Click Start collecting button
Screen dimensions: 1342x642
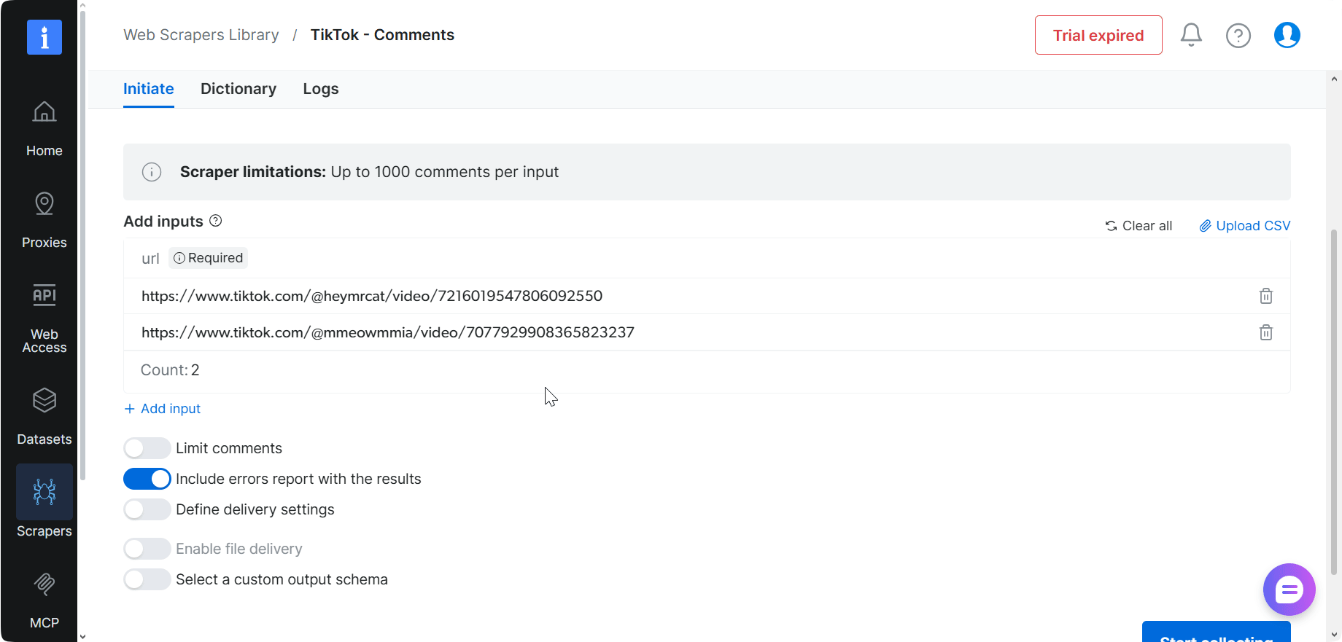point(1217,632)
